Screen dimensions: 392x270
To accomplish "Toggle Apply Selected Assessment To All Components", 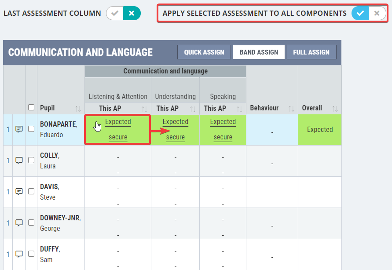I will [369, 13].
